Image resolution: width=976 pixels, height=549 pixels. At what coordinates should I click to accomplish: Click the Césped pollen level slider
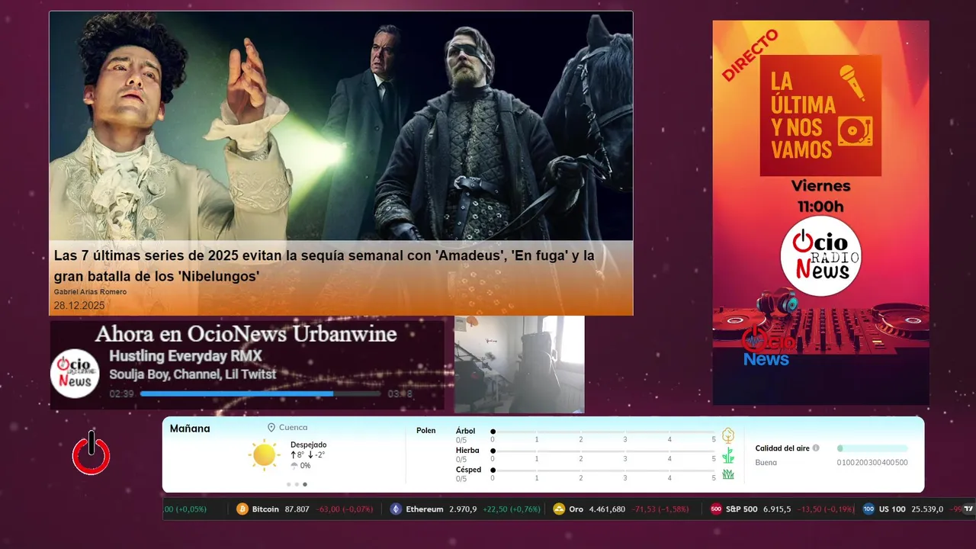click(x=603, y=470)
